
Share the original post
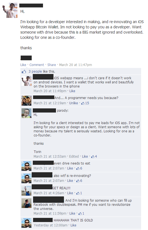click(52, 65)
